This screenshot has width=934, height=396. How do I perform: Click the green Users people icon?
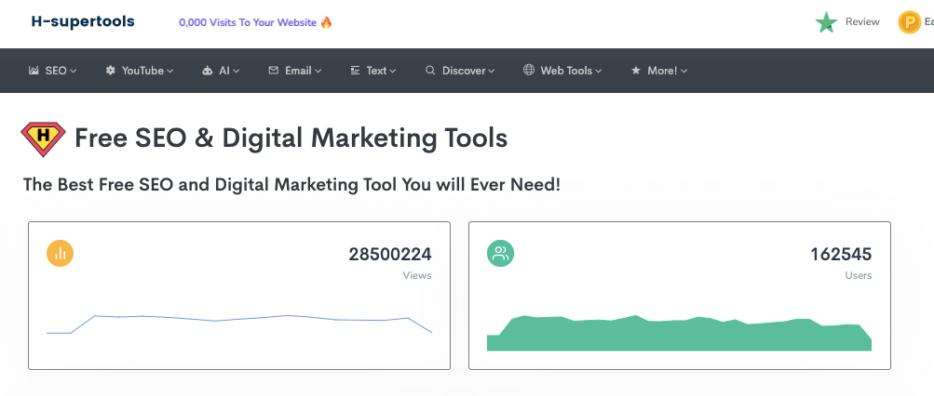click(x=500, y=253)
